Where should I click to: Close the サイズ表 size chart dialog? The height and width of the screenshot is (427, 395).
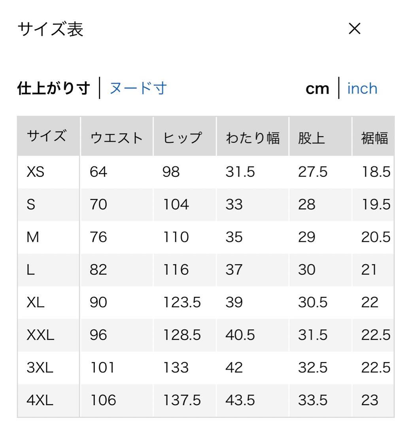[x=355, y=29]
